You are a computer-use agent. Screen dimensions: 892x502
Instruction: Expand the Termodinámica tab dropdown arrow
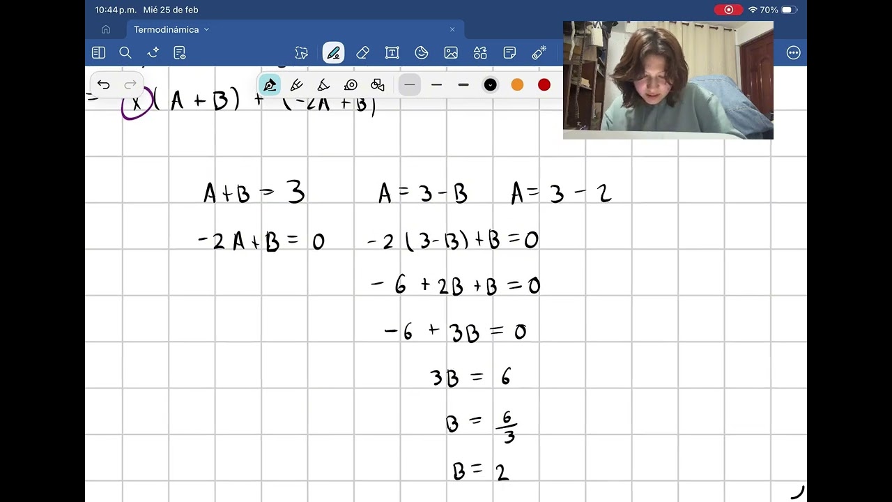[206, 30]
